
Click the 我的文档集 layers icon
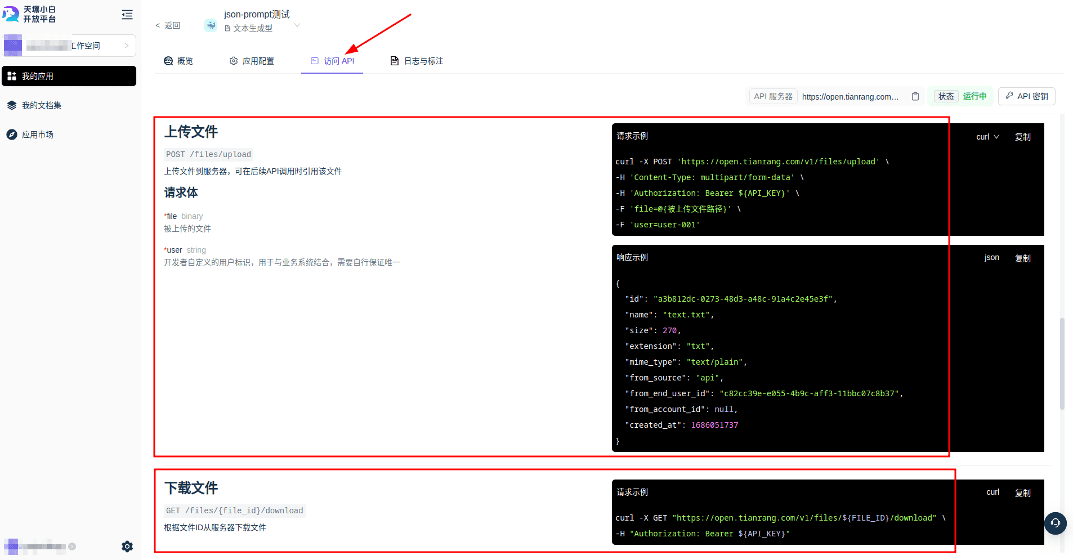tap(12, 105)
